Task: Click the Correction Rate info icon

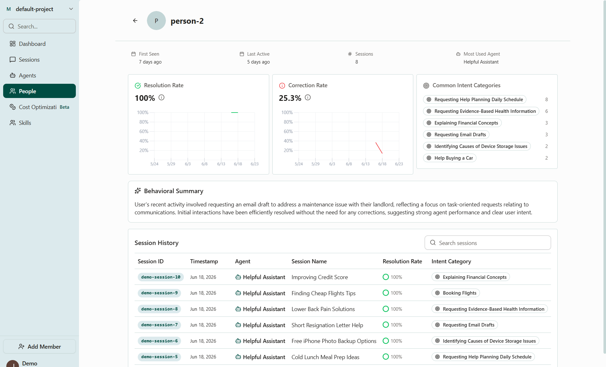Action: (308, 97)
